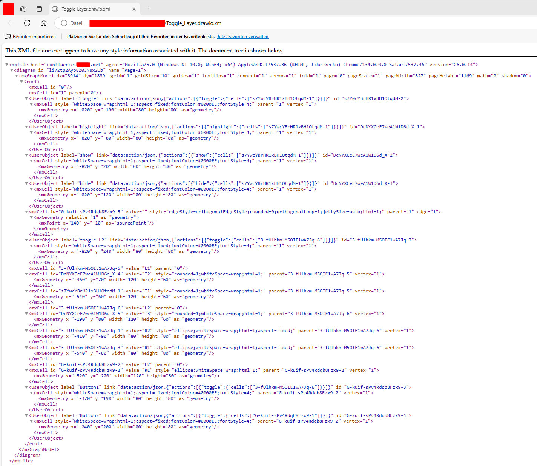Collapse UserObject labeled "toggle L2"

[26, 240]
